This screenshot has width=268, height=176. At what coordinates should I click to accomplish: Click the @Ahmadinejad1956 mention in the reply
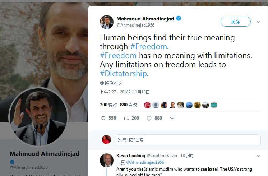click(x=145, y=162)
